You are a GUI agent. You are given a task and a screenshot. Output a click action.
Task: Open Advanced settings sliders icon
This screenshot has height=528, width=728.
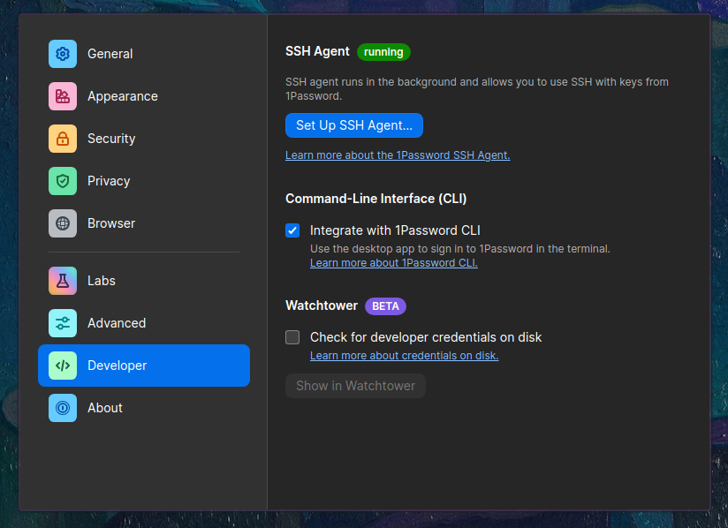pyautogui.click(x=62, y=323)
